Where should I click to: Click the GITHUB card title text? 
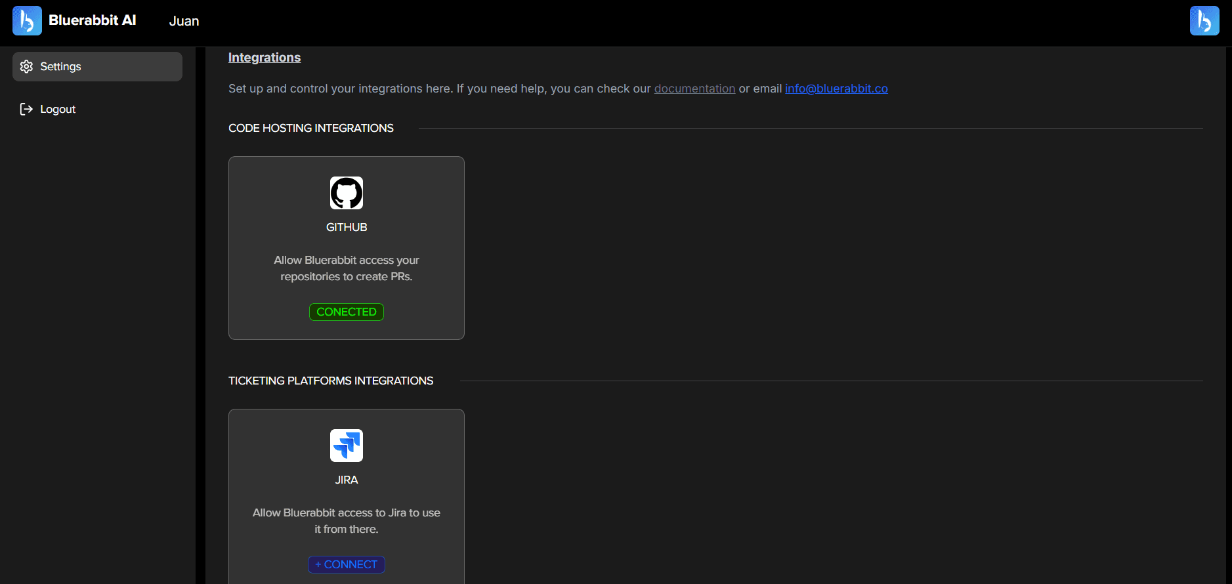point(346,227)
